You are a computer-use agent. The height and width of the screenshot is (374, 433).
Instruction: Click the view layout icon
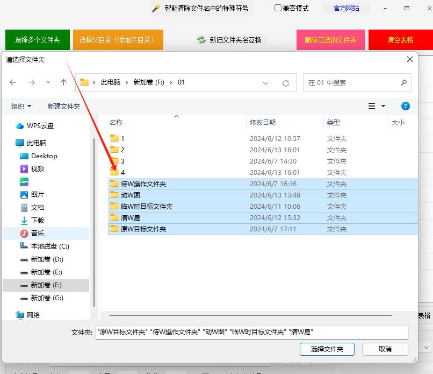coord(372,106)
